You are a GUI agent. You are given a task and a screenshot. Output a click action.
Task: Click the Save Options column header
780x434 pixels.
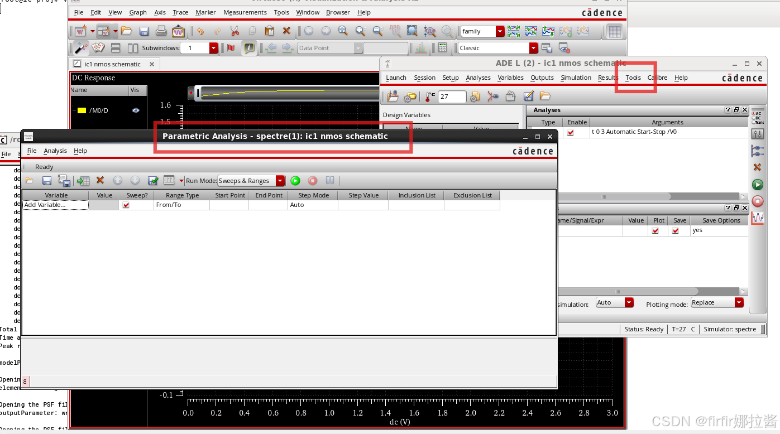[721, 220]
